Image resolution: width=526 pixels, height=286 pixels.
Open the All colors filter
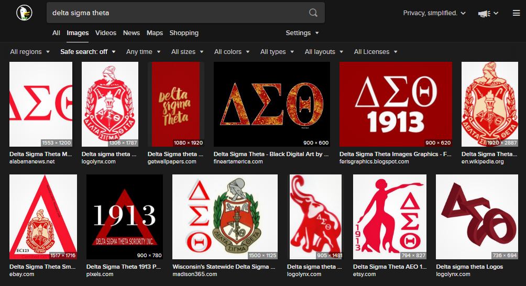(232, 52)
